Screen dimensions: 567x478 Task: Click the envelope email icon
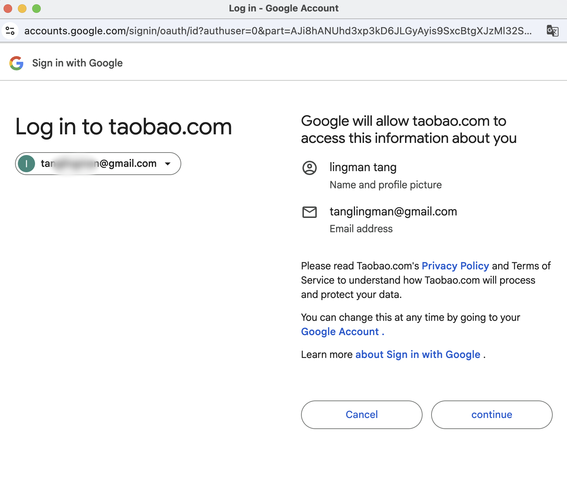click(x=310, y=212)
